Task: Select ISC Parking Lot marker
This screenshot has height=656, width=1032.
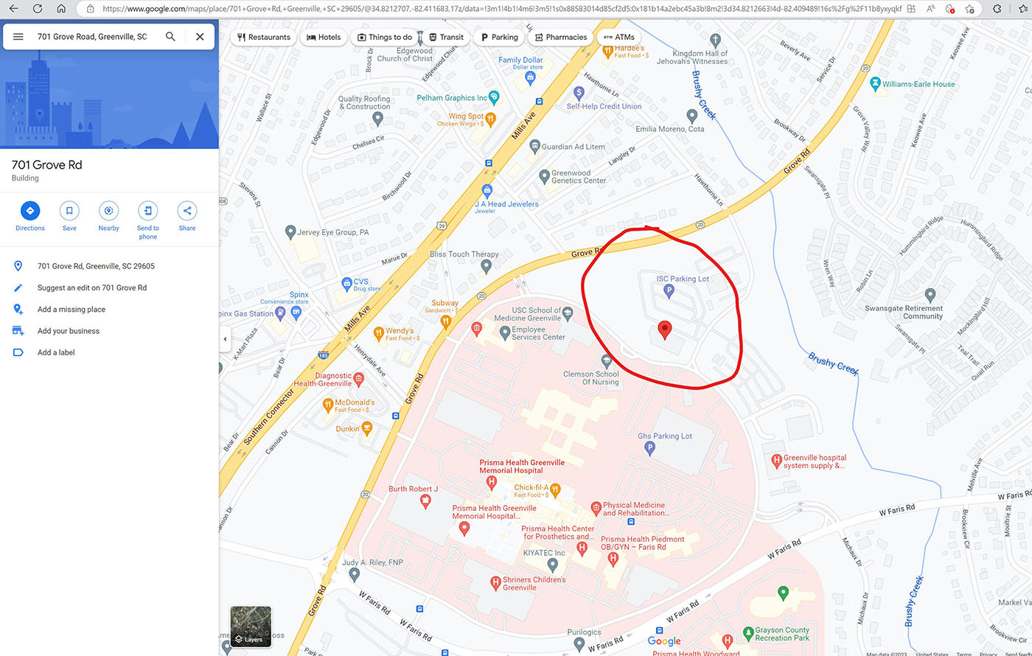Action: coord(669,291)
